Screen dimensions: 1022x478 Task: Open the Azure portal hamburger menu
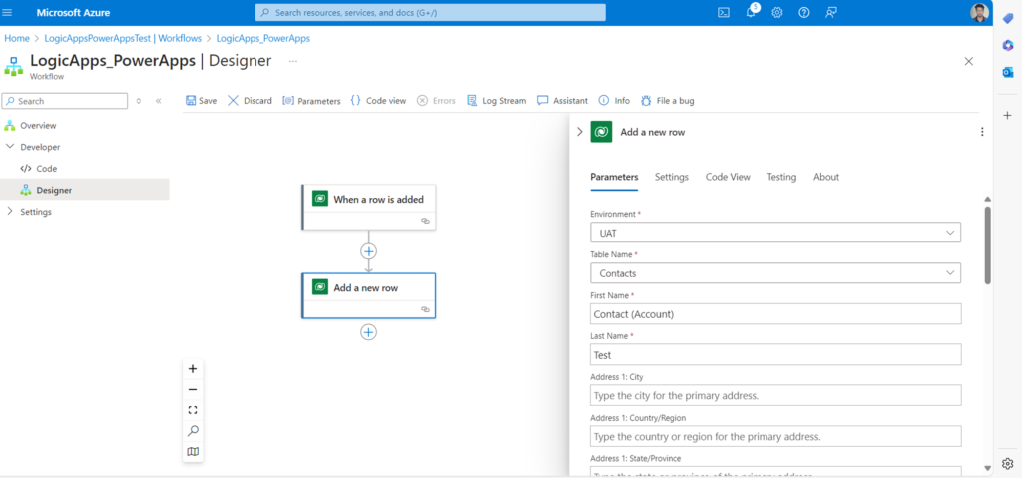pos(8,12)
